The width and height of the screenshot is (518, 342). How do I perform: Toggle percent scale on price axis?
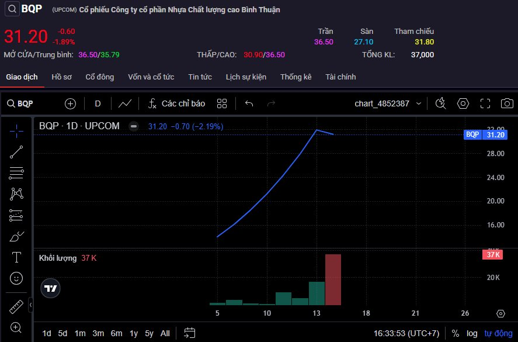tap(455, 333)
